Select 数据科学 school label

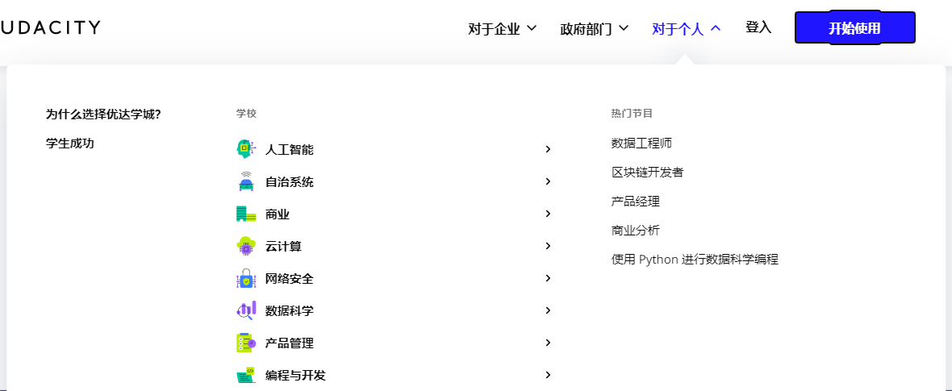pos(290,311)
